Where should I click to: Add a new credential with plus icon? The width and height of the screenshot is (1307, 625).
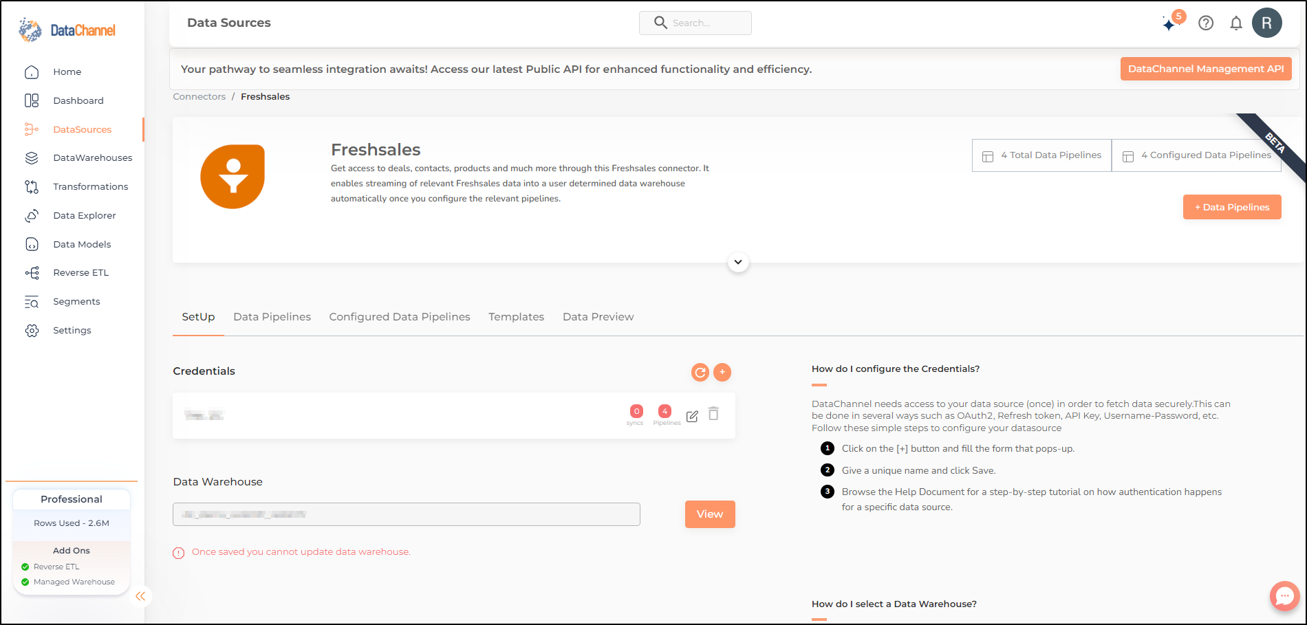click(722, 372)
